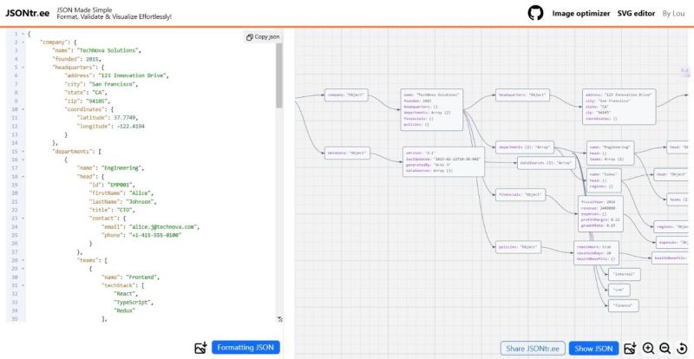Click "123 Innovation Drive" in the editor

132,75
